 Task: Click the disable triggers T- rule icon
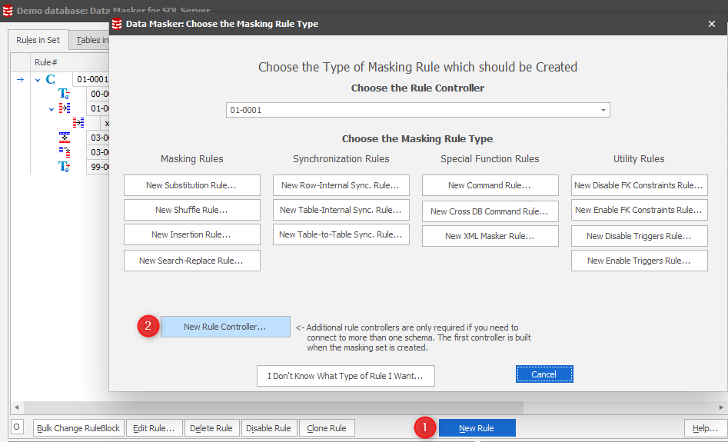pos(65,94)
